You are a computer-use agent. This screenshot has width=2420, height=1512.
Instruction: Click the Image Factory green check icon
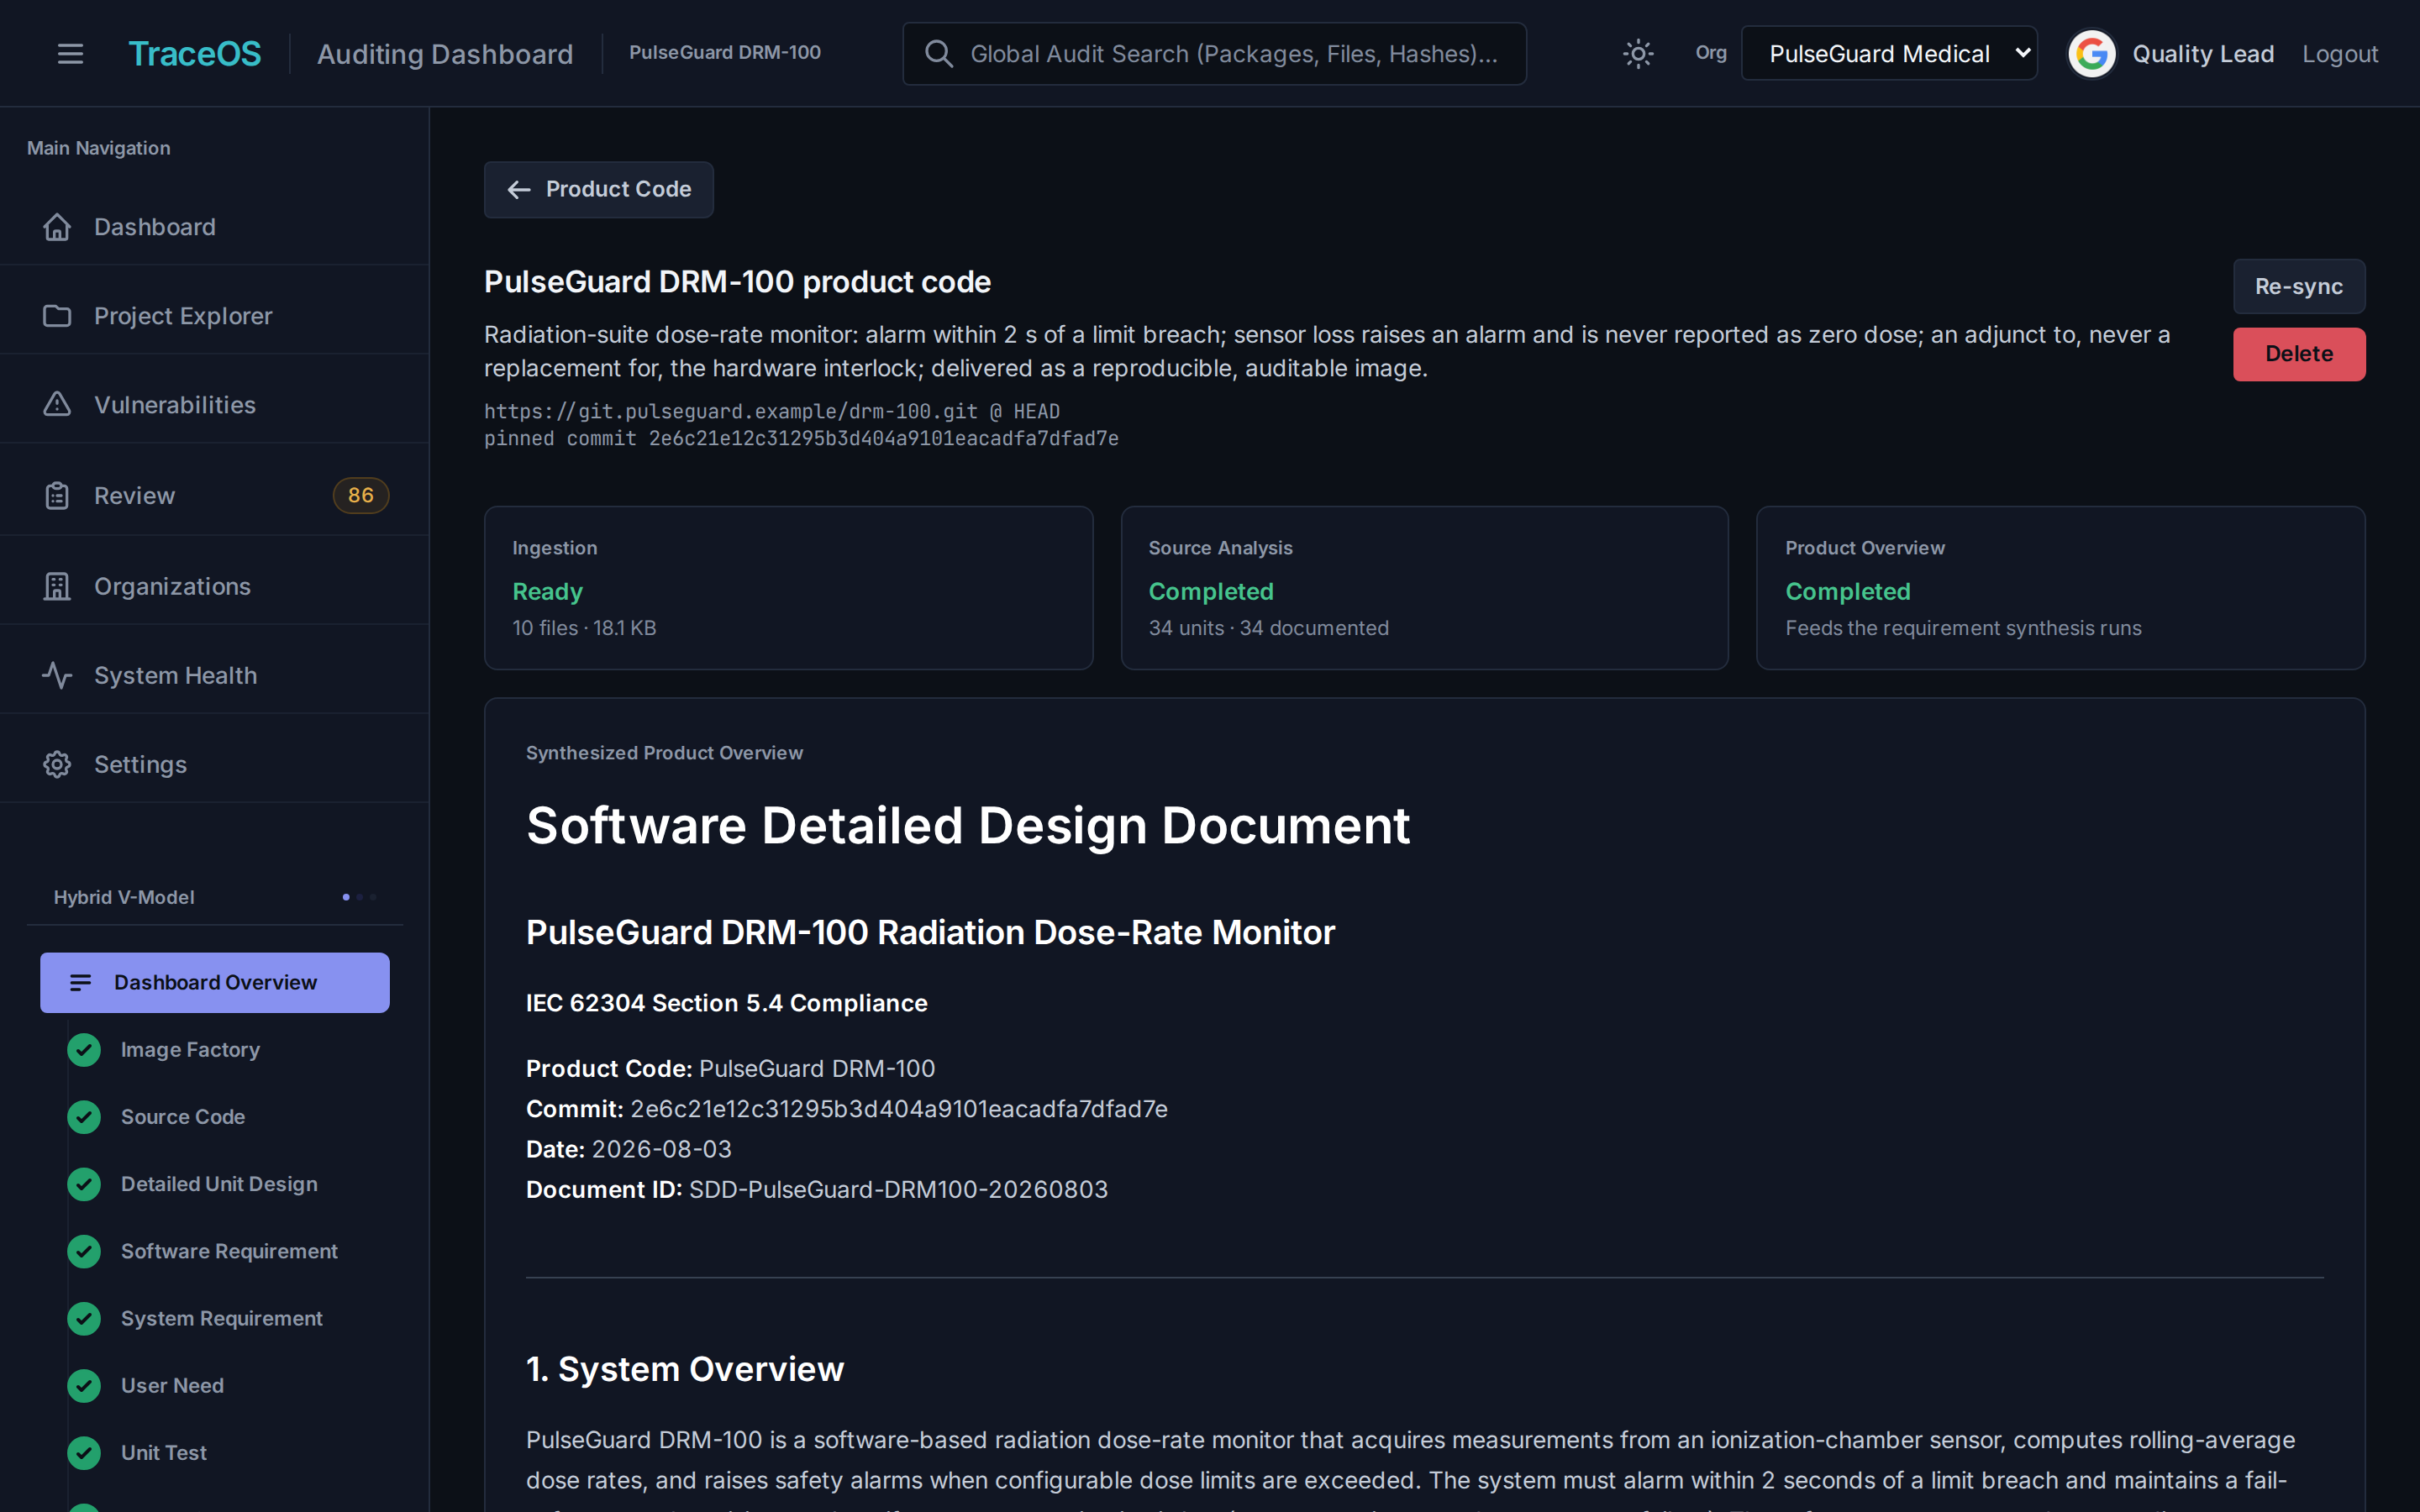[x=84, y=1050]
